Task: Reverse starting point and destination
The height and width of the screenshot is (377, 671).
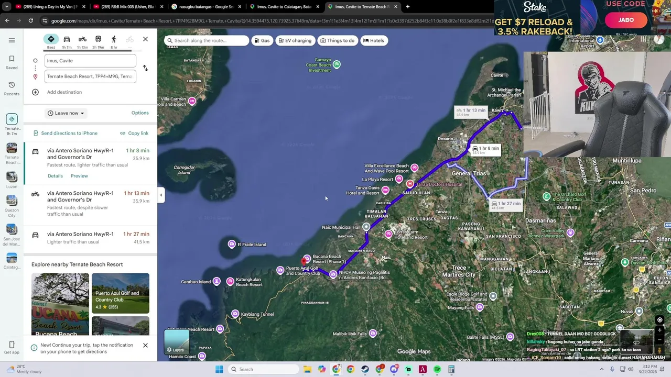Action: click(145, 68)
